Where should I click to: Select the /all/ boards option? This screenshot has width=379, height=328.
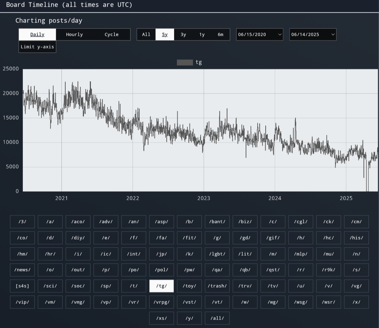click(217, 318)
